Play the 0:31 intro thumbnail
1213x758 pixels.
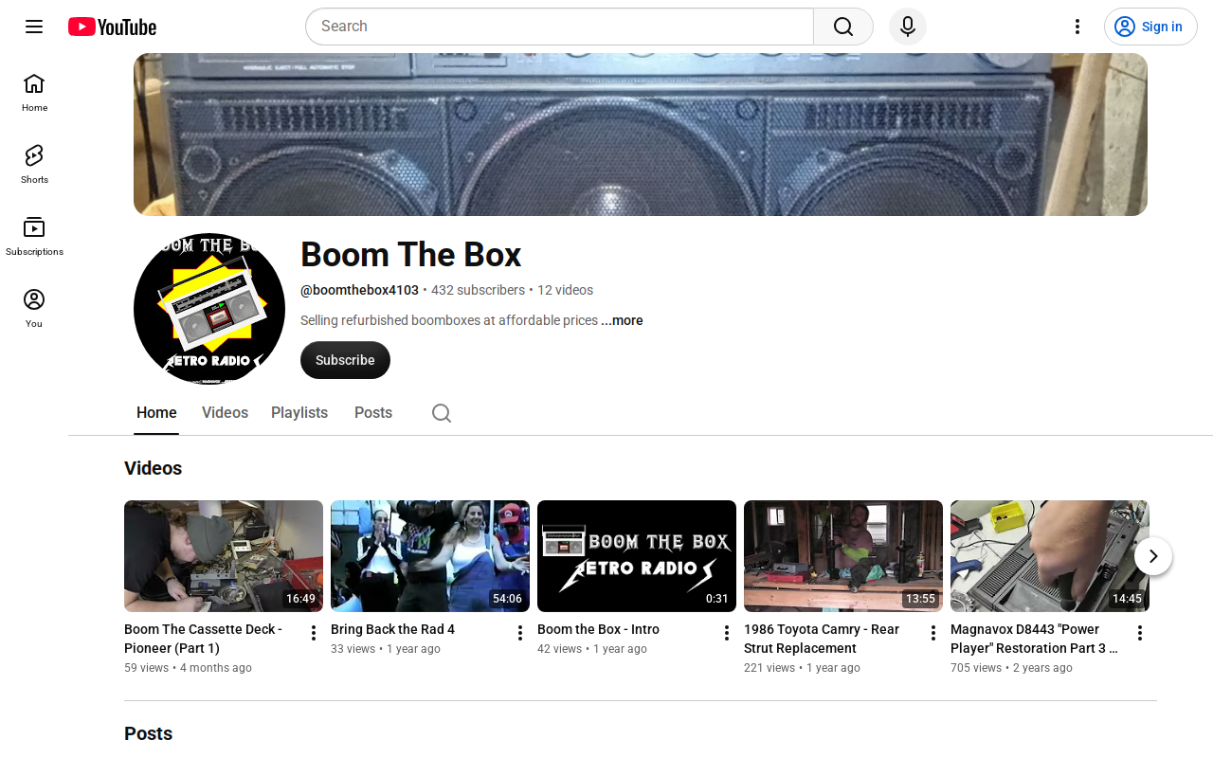click(x=637, y=556)
